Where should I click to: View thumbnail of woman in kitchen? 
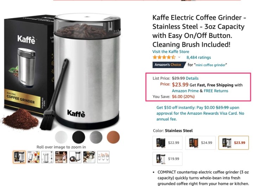pyautogui.click(x=61, y=157)
